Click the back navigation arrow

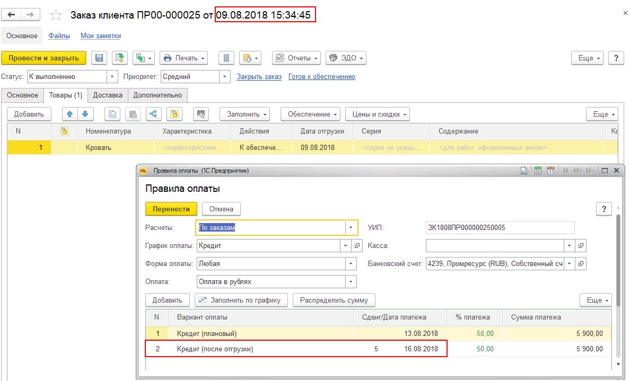coord(12,15)
